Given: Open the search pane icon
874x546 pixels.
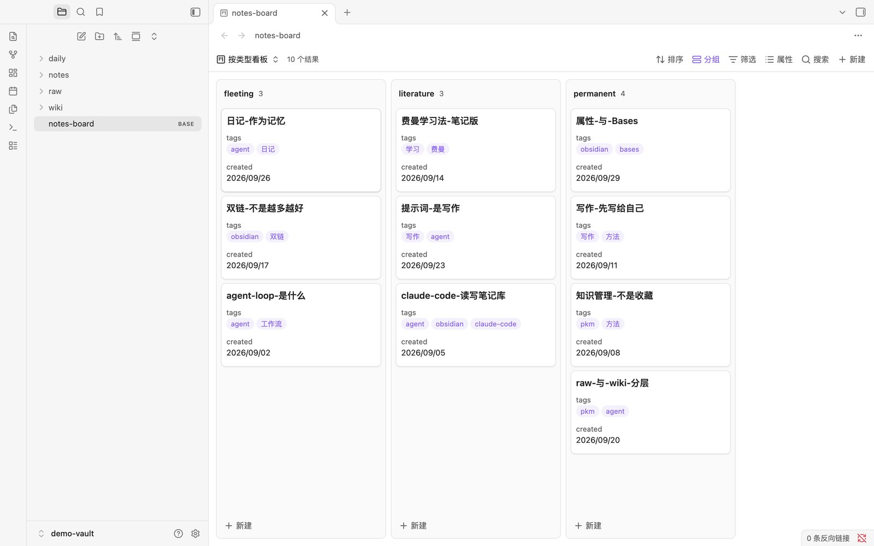Looking at the screenshot, I should point(81,12).
